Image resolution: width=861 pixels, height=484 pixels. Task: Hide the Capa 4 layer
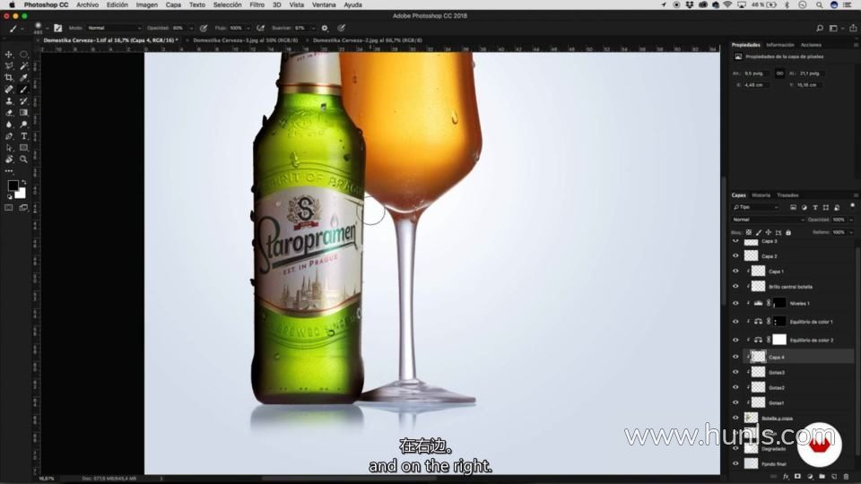tap(735, 357)
